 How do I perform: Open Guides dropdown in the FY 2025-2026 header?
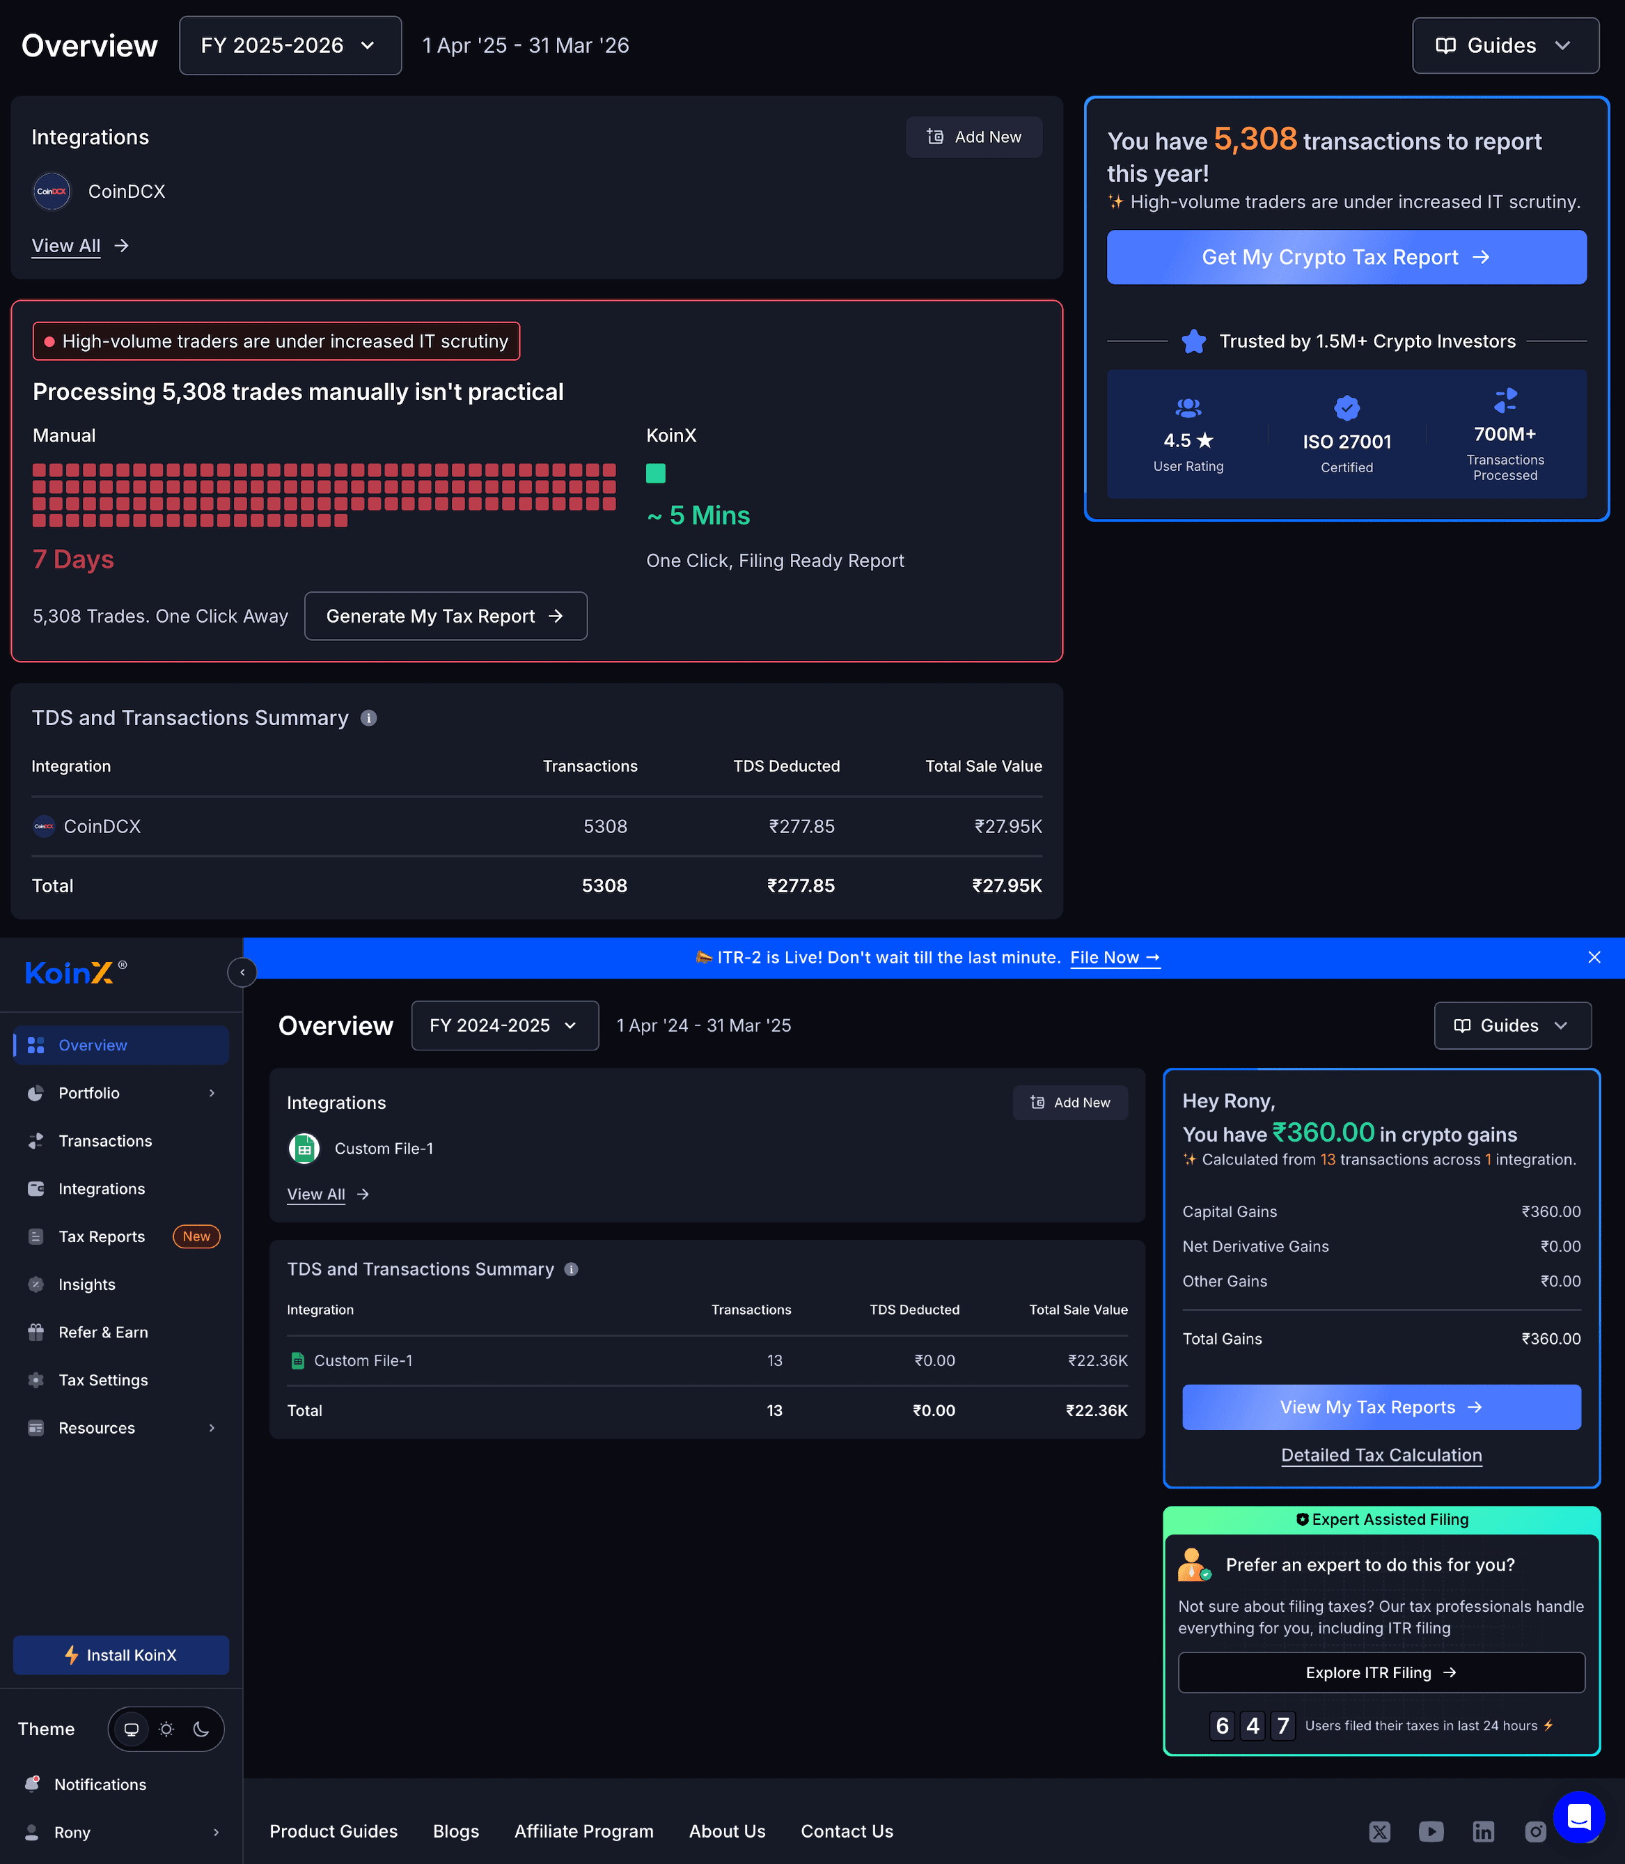coord(1505,45)
